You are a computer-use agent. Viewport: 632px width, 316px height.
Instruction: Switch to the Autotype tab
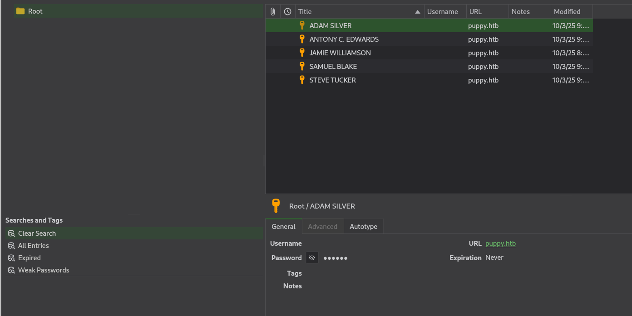click(x=363, y=227)
